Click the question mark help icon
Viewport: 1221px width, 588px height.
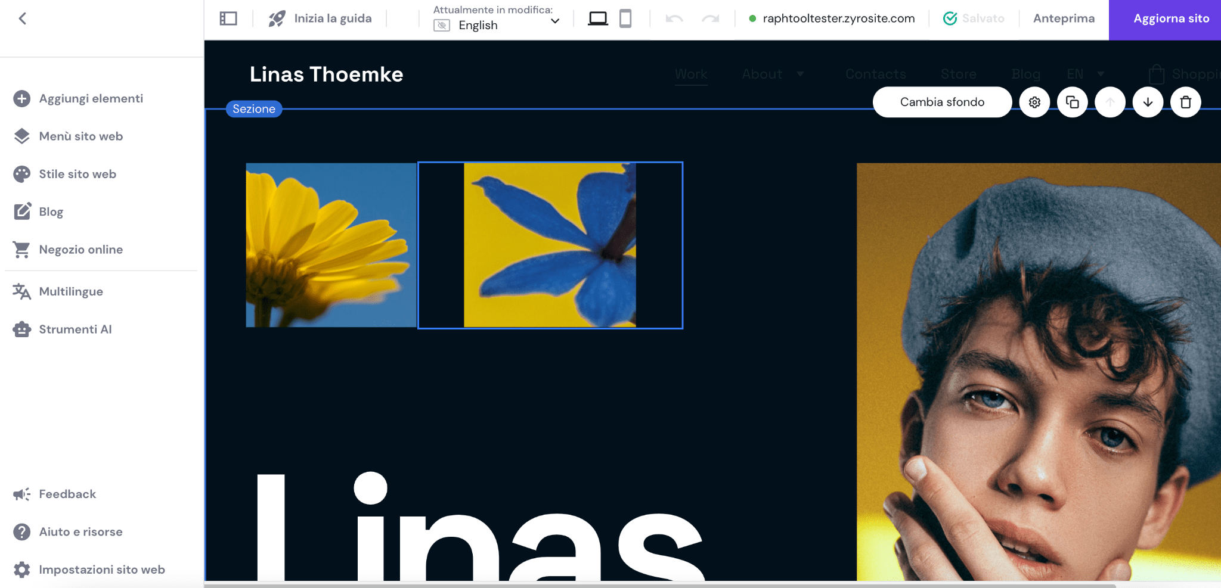22,532
